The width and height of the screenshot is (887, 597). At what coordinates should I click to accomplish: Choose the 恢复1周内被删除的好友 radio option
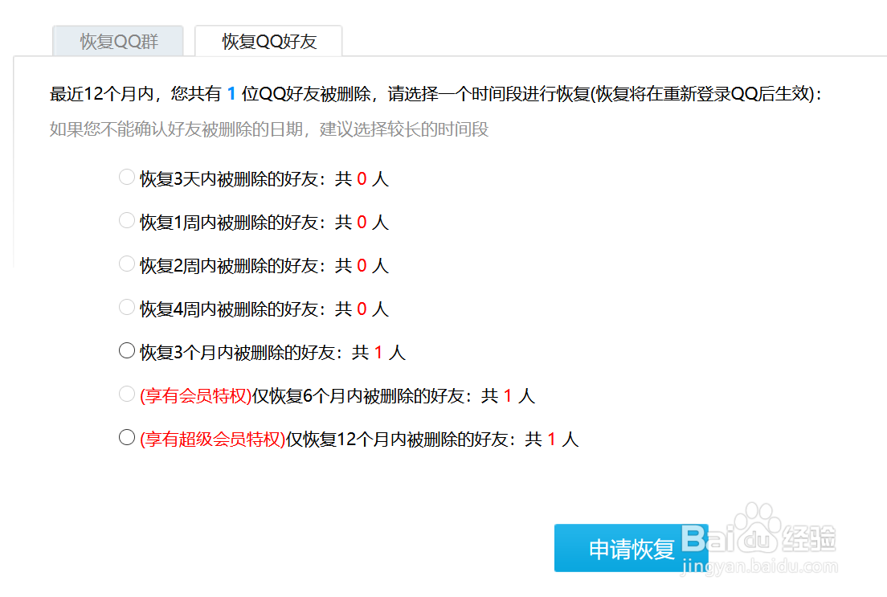(127, 221)
